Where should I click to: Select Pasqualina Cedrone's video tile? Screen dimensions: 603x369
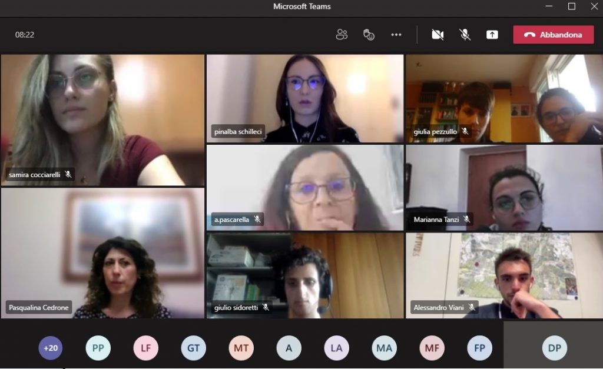tap(102, 253)
